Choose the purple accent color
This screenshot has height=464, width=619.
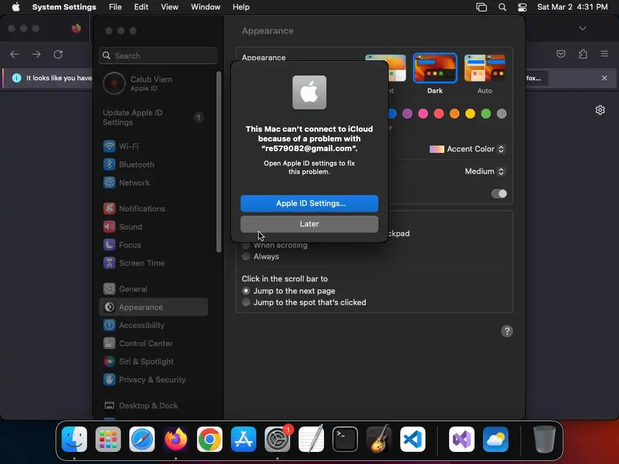pos(407,114)
